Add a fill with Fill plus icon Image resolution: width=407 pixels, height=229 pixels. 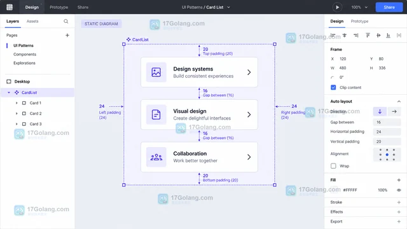[x=399, y=180]
